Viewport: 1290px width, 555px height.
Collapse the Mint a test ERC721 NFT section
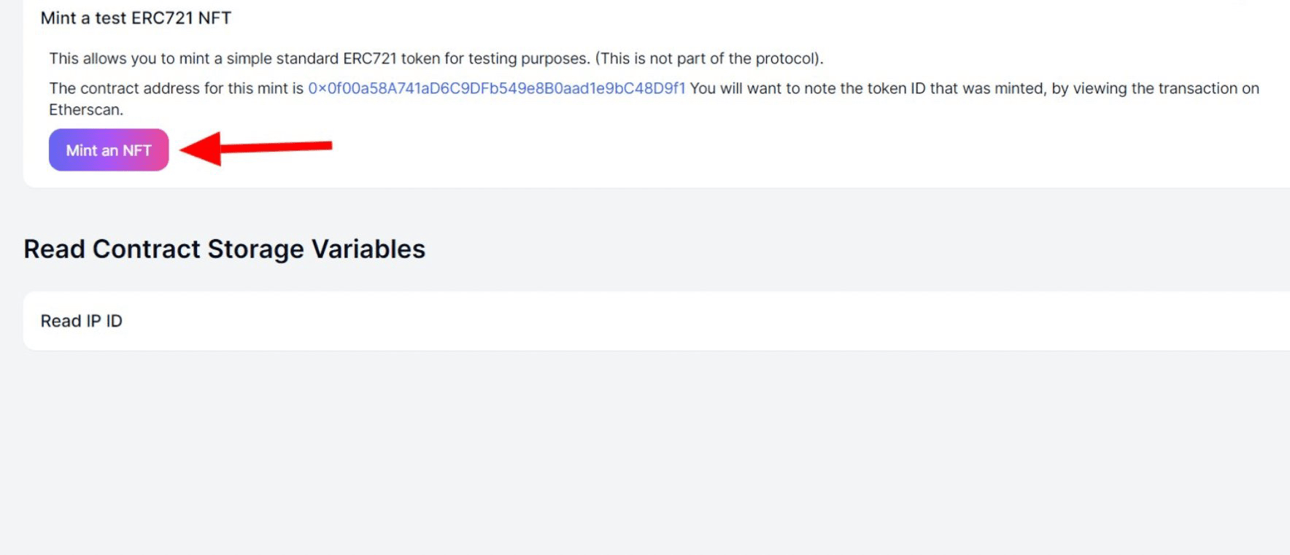point(136,18)
